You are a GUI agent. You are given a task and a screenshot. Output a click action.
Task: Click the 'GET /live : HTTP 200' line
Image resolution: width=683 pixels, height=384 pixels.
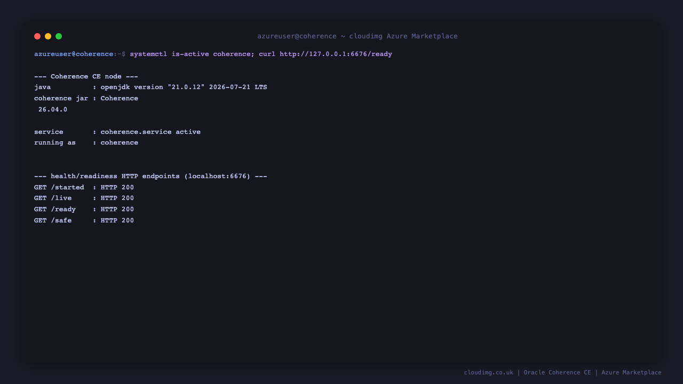point(84,198)
